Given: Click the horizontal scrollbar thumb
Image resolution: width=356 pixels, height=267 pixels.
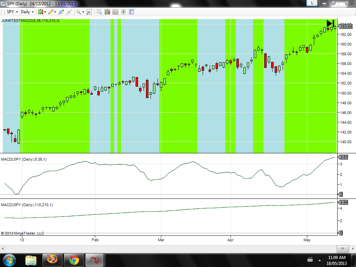Looking at the screenshot, I should 342,249.
